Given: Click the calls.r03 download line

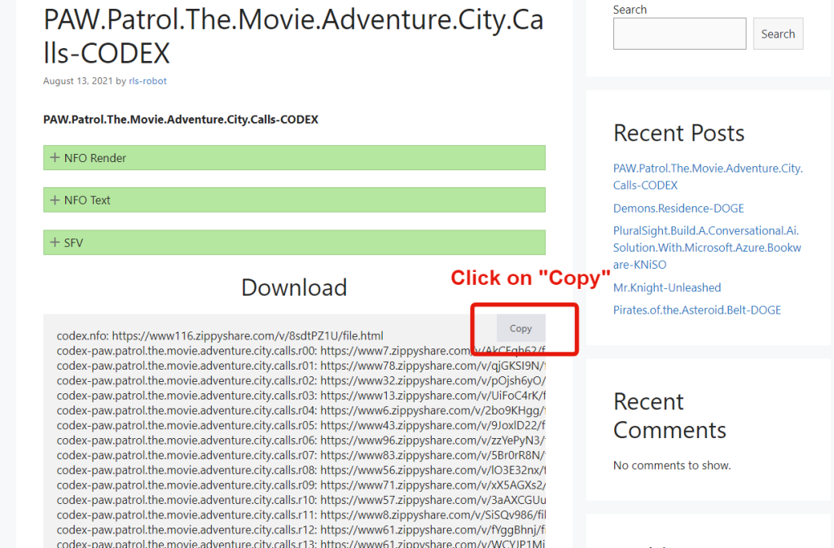Looking at the screenshot, I should click(301, 396).
